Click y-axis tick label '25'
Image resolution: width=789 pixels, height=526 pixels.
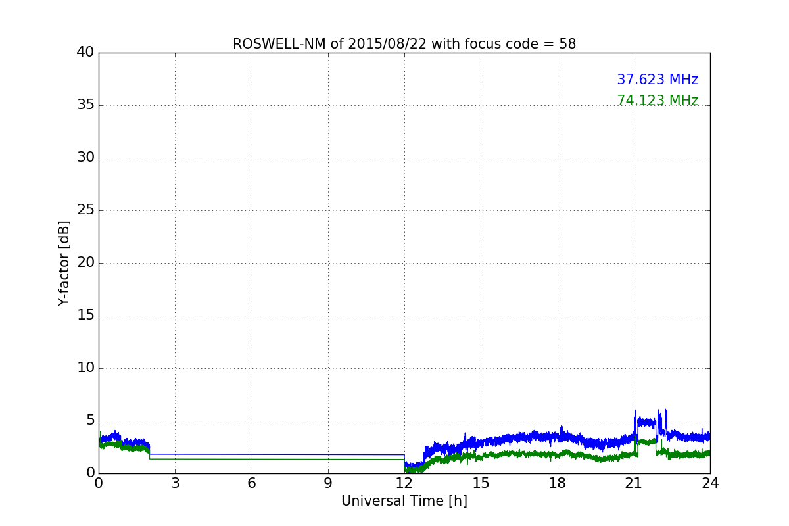(85, 210)
